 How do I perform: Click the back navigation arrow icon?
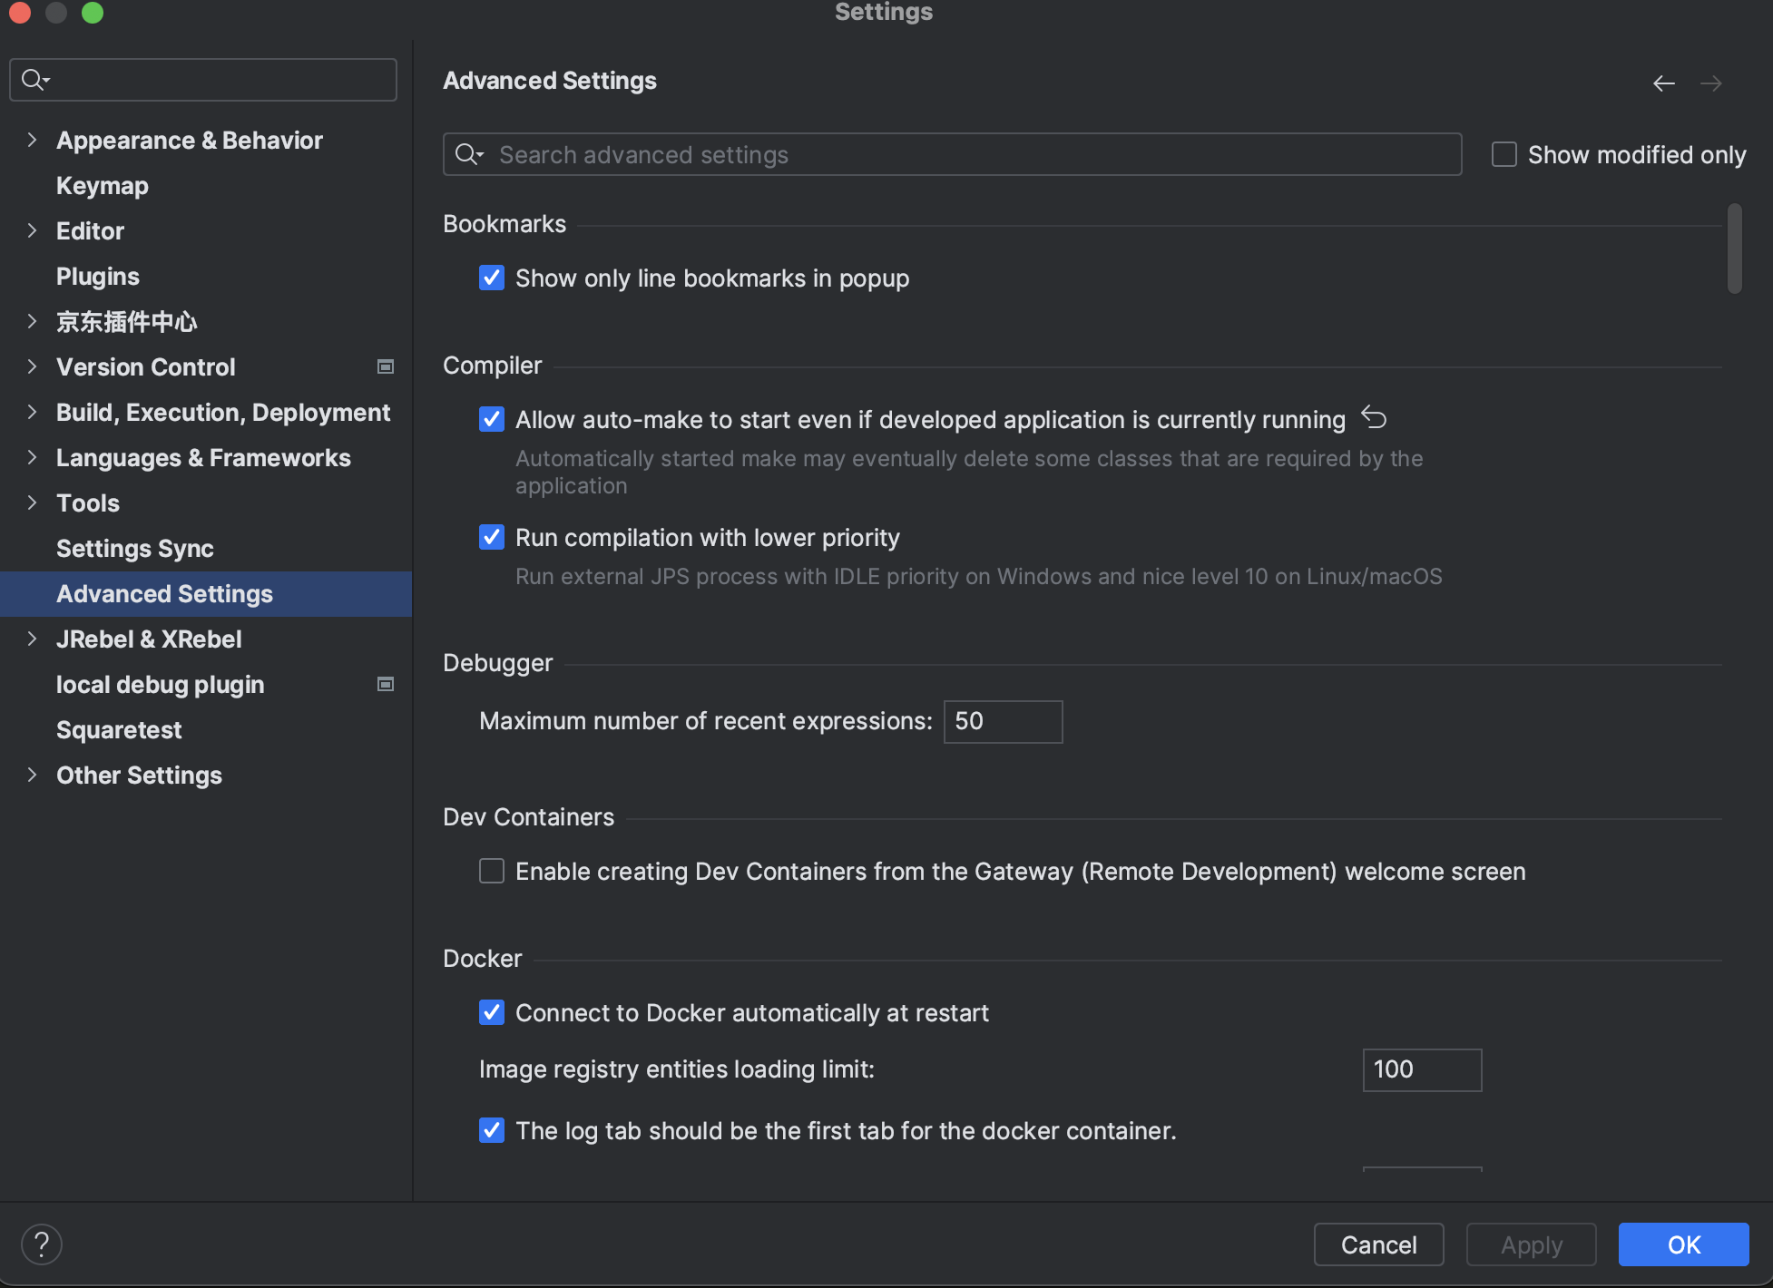(x=1663, y=83)
